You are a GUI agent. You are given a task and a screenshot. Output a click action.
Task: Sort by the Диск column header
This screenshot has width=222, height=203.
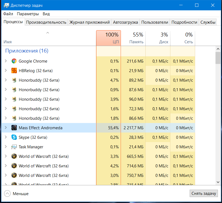click(158, 38)
